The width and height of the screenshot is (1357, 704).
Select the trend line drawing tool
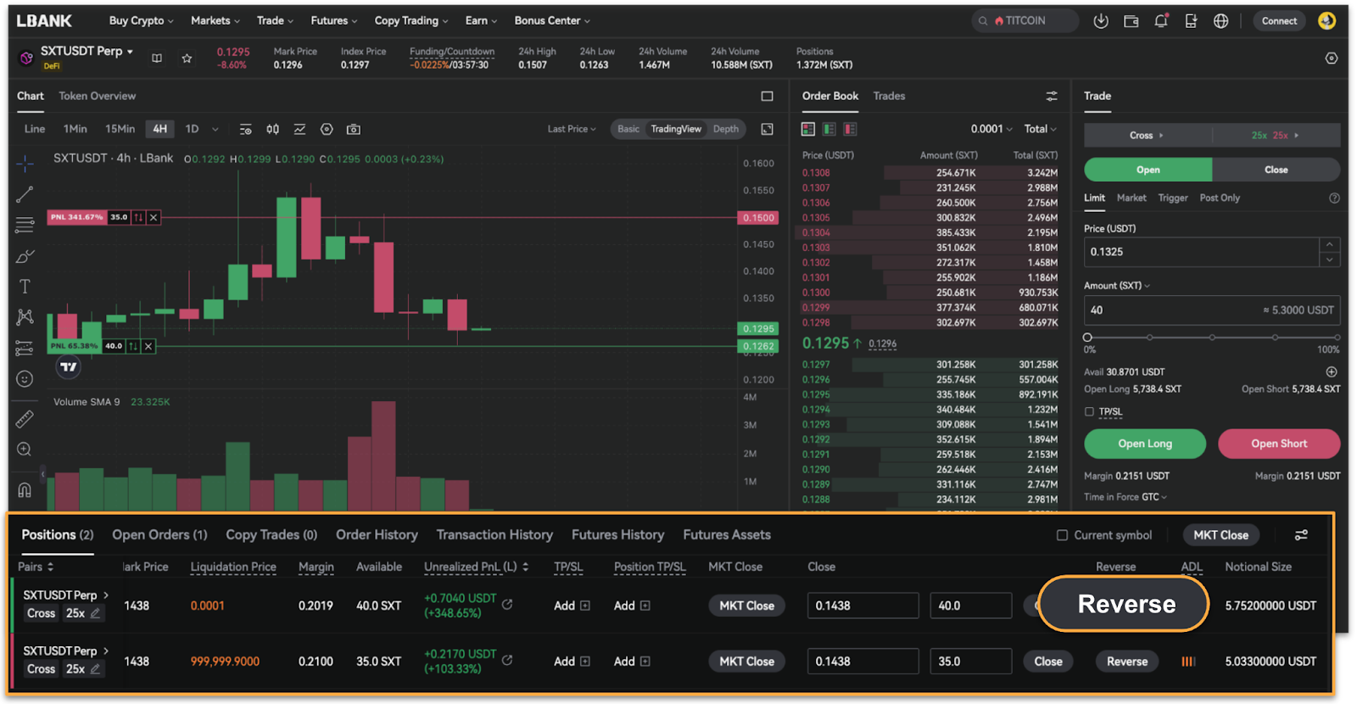click(25, 194)
